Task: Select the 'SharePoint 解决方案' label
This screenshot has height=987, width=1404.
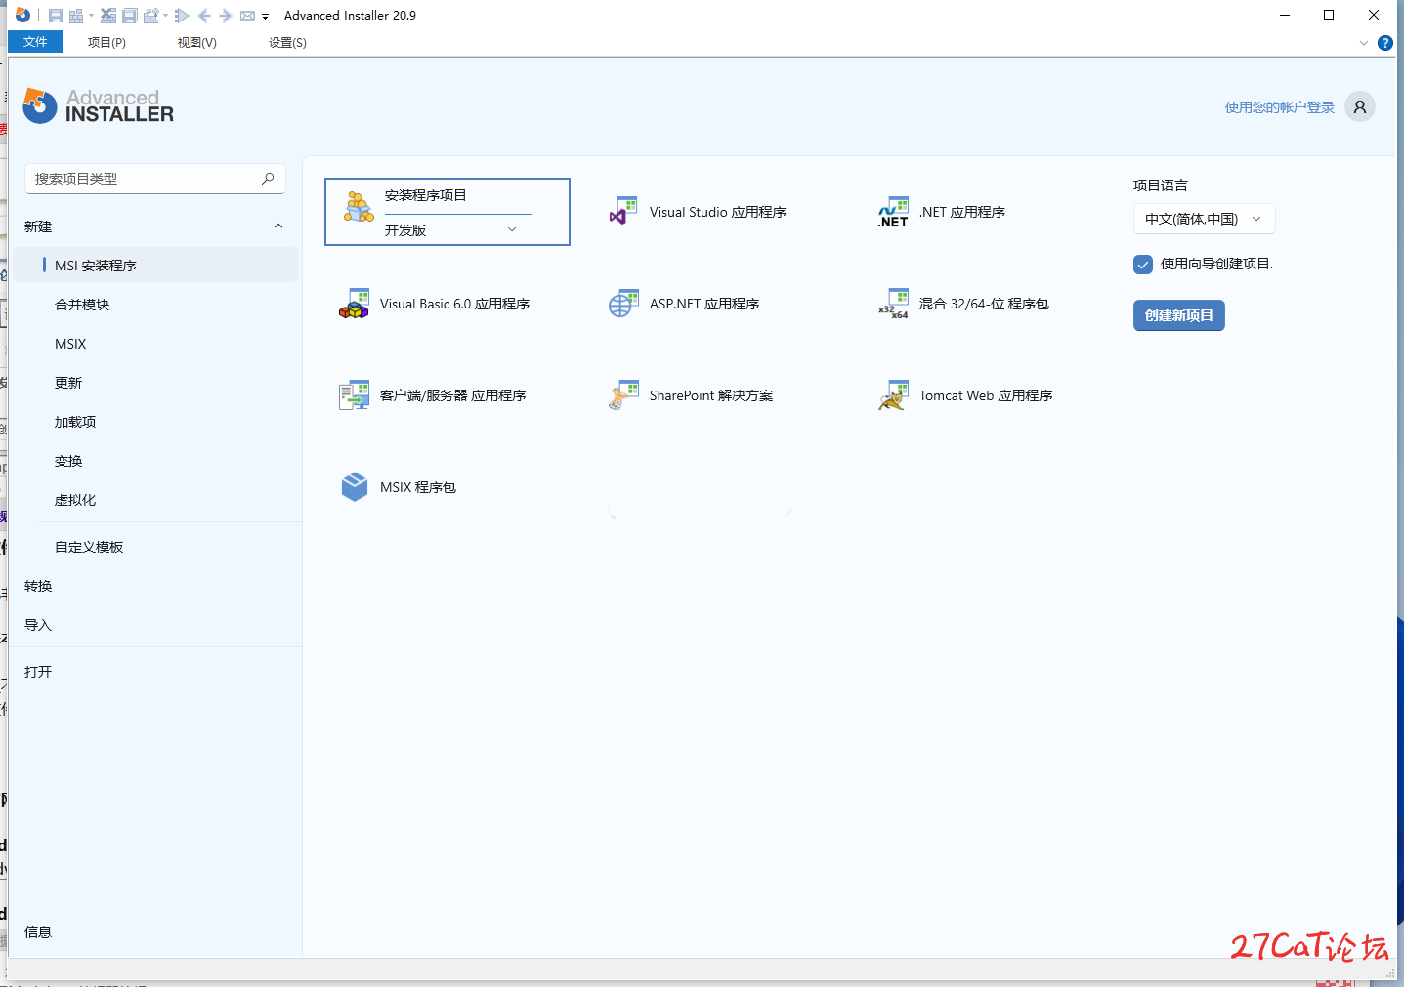Action: [x=711, y=395]
